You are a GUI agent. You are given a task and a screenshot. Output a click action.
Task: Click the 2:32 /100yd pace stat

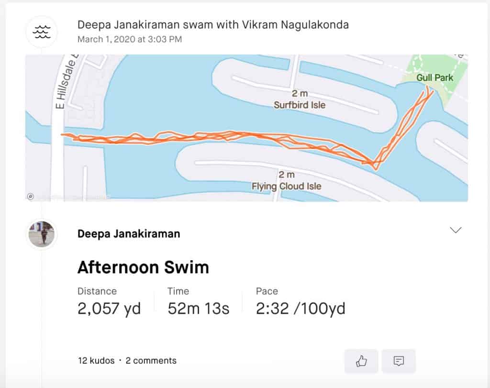[x=301, y=309]
